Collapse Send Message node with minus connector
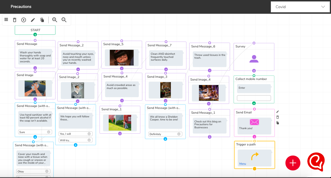The width and height of the screenshot is (331, 178). (x=35, y=68)
